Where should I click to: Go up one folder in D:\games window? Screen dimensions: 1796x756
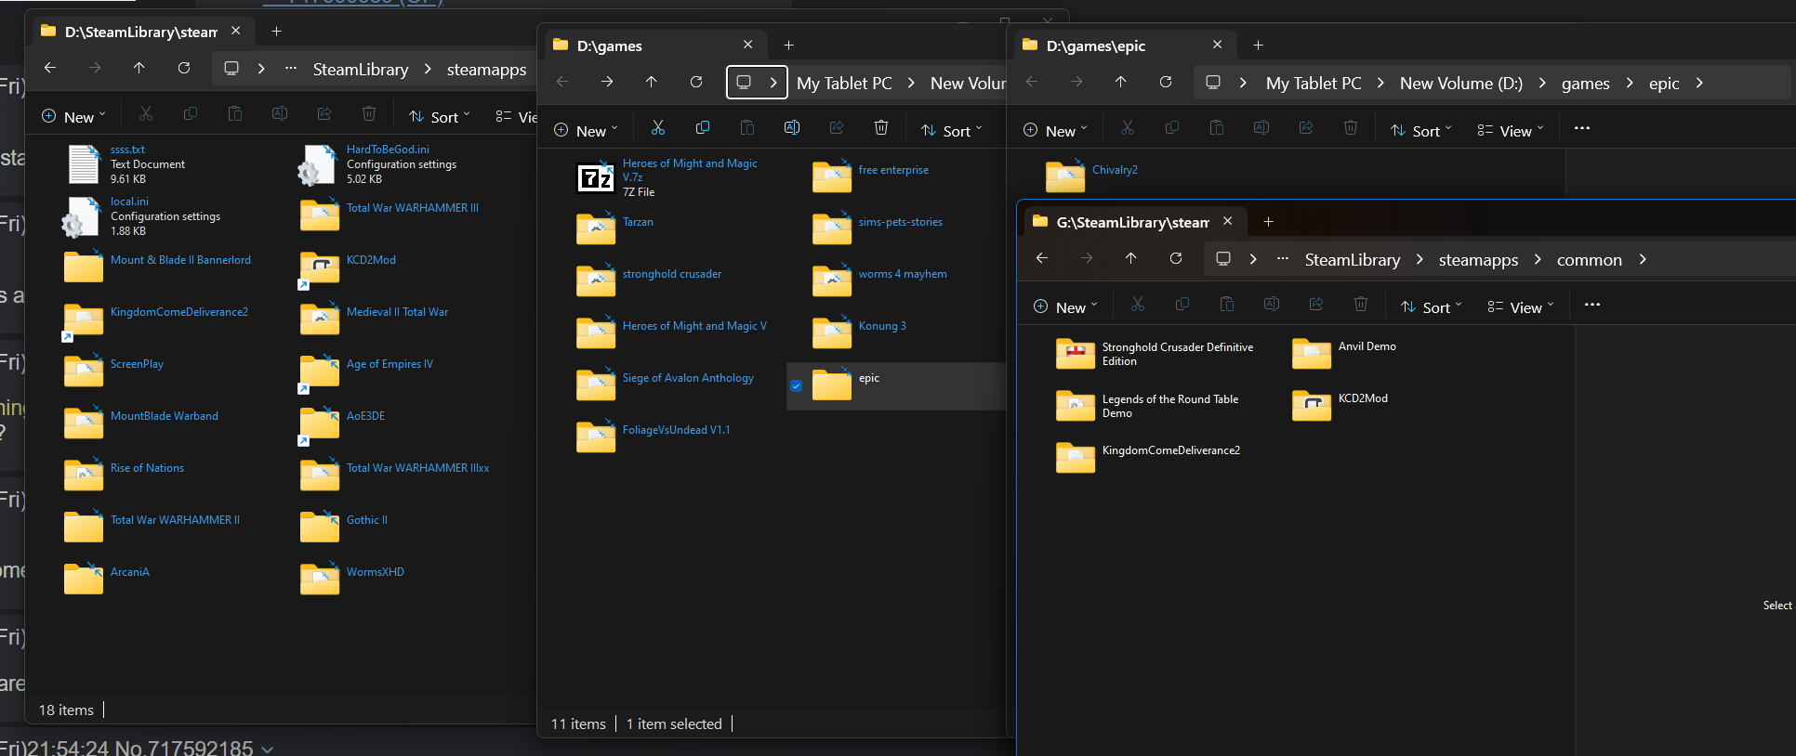point(652,82)
